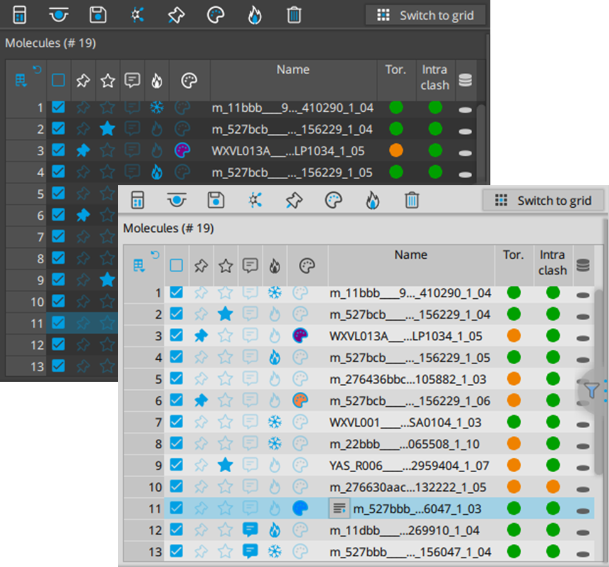Open comment on row 13 m_527bbb light table

[x=250, y=551]
